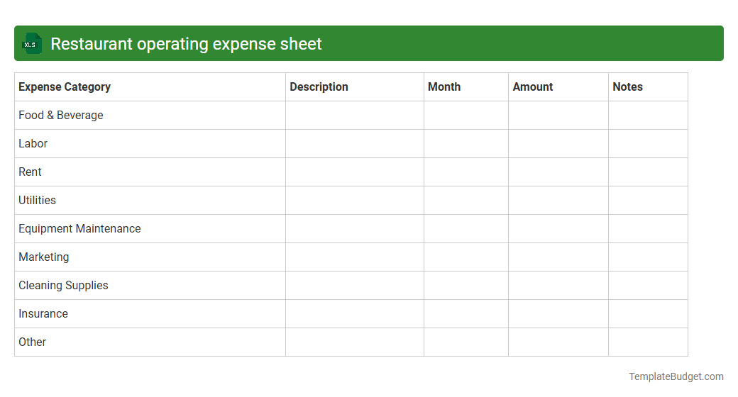
Task: Click the Notes cell for Other
Action: click(648, 342)
